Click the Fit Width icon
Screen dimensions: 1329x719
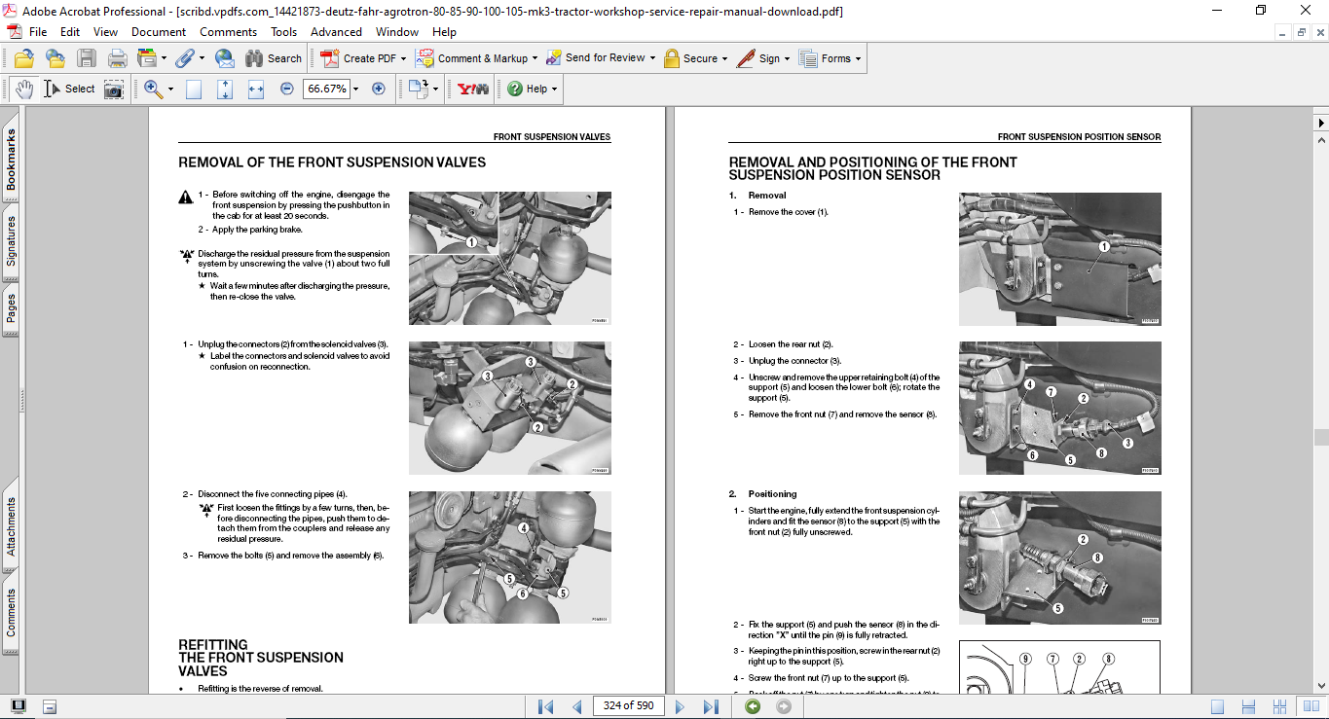(256, 89)
